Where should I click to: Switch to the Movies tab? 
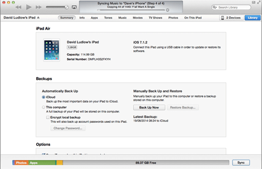pyautogui.click(x=138, y=18)
